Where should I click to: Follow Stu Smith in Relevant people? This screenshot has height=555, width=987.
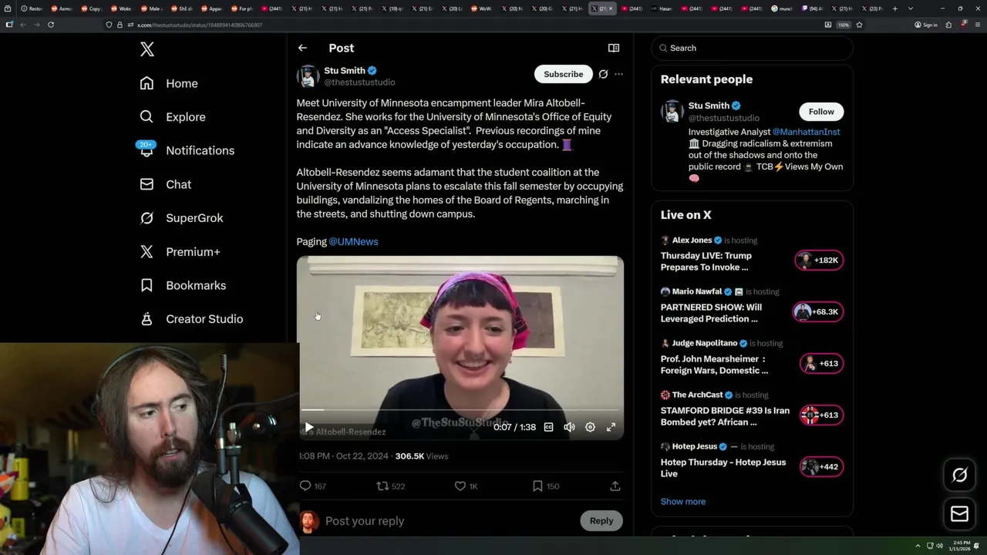[x=821, y=112]
